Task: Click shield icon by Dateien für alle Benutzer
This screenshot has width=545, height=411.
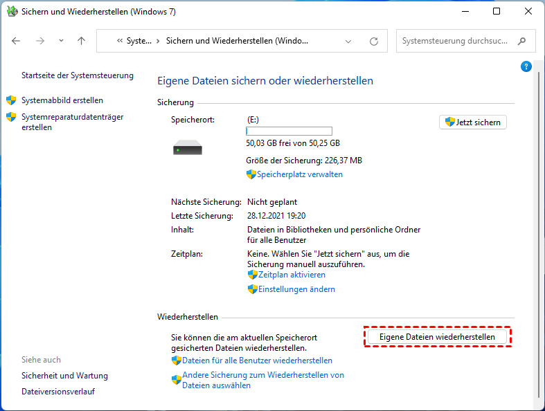Action: click(177, 360)
